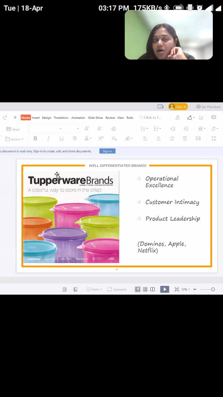The height and width of the screenshot is (397, 223).
Task: Open the Transitions tab
Action: click(x=61, y=118)
